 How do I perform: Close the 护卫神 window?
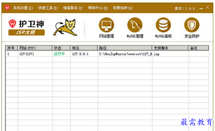[x=207, y=8]
